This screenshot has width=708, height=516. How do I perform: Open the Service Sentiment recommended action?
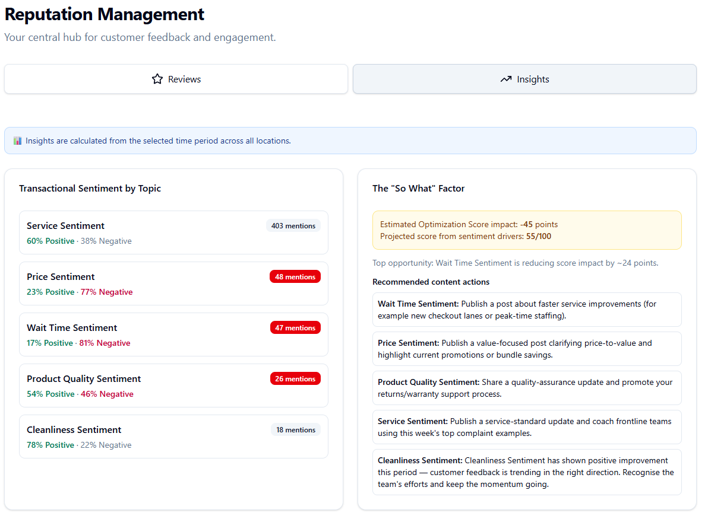527,426
